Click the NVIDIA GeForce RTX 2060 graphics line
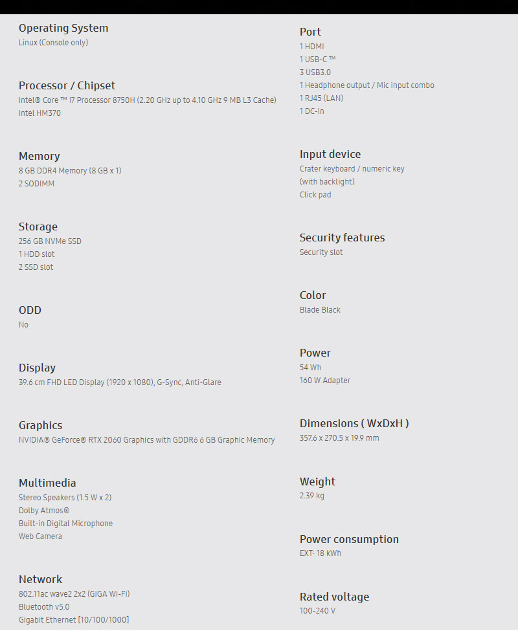 [x=146, y=440]
